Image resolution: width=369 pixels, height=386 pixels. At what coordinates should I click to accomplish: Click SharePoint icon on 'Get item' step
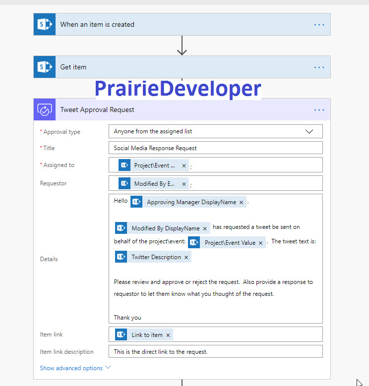point(45,67)
